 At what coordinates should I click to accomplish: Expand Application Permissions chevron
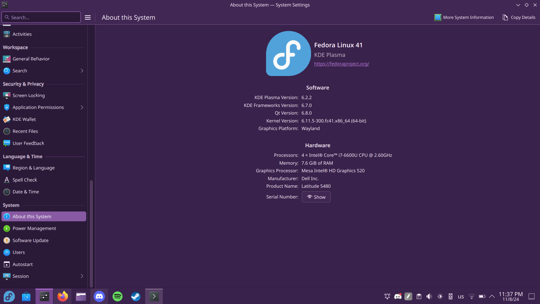[x=82, y=107]
